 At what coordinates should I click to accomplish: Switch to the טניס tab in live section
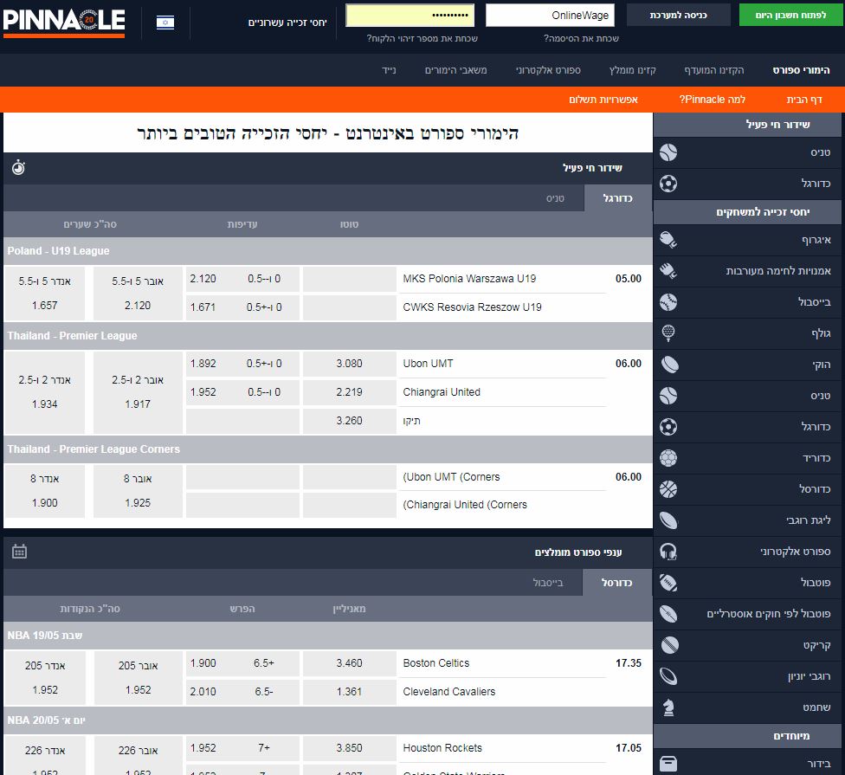tap(555, 198)
